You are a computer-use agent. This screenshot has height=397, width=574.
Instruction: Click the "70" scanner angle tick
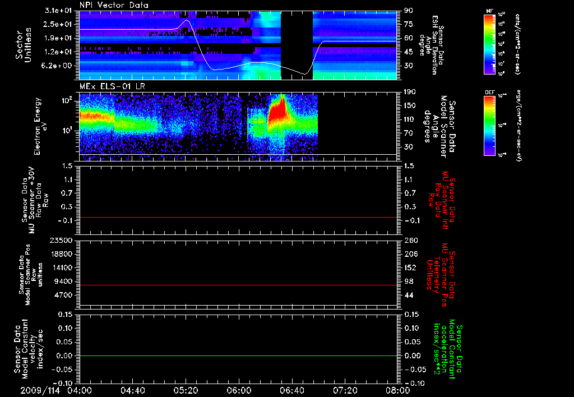point(408,133)
